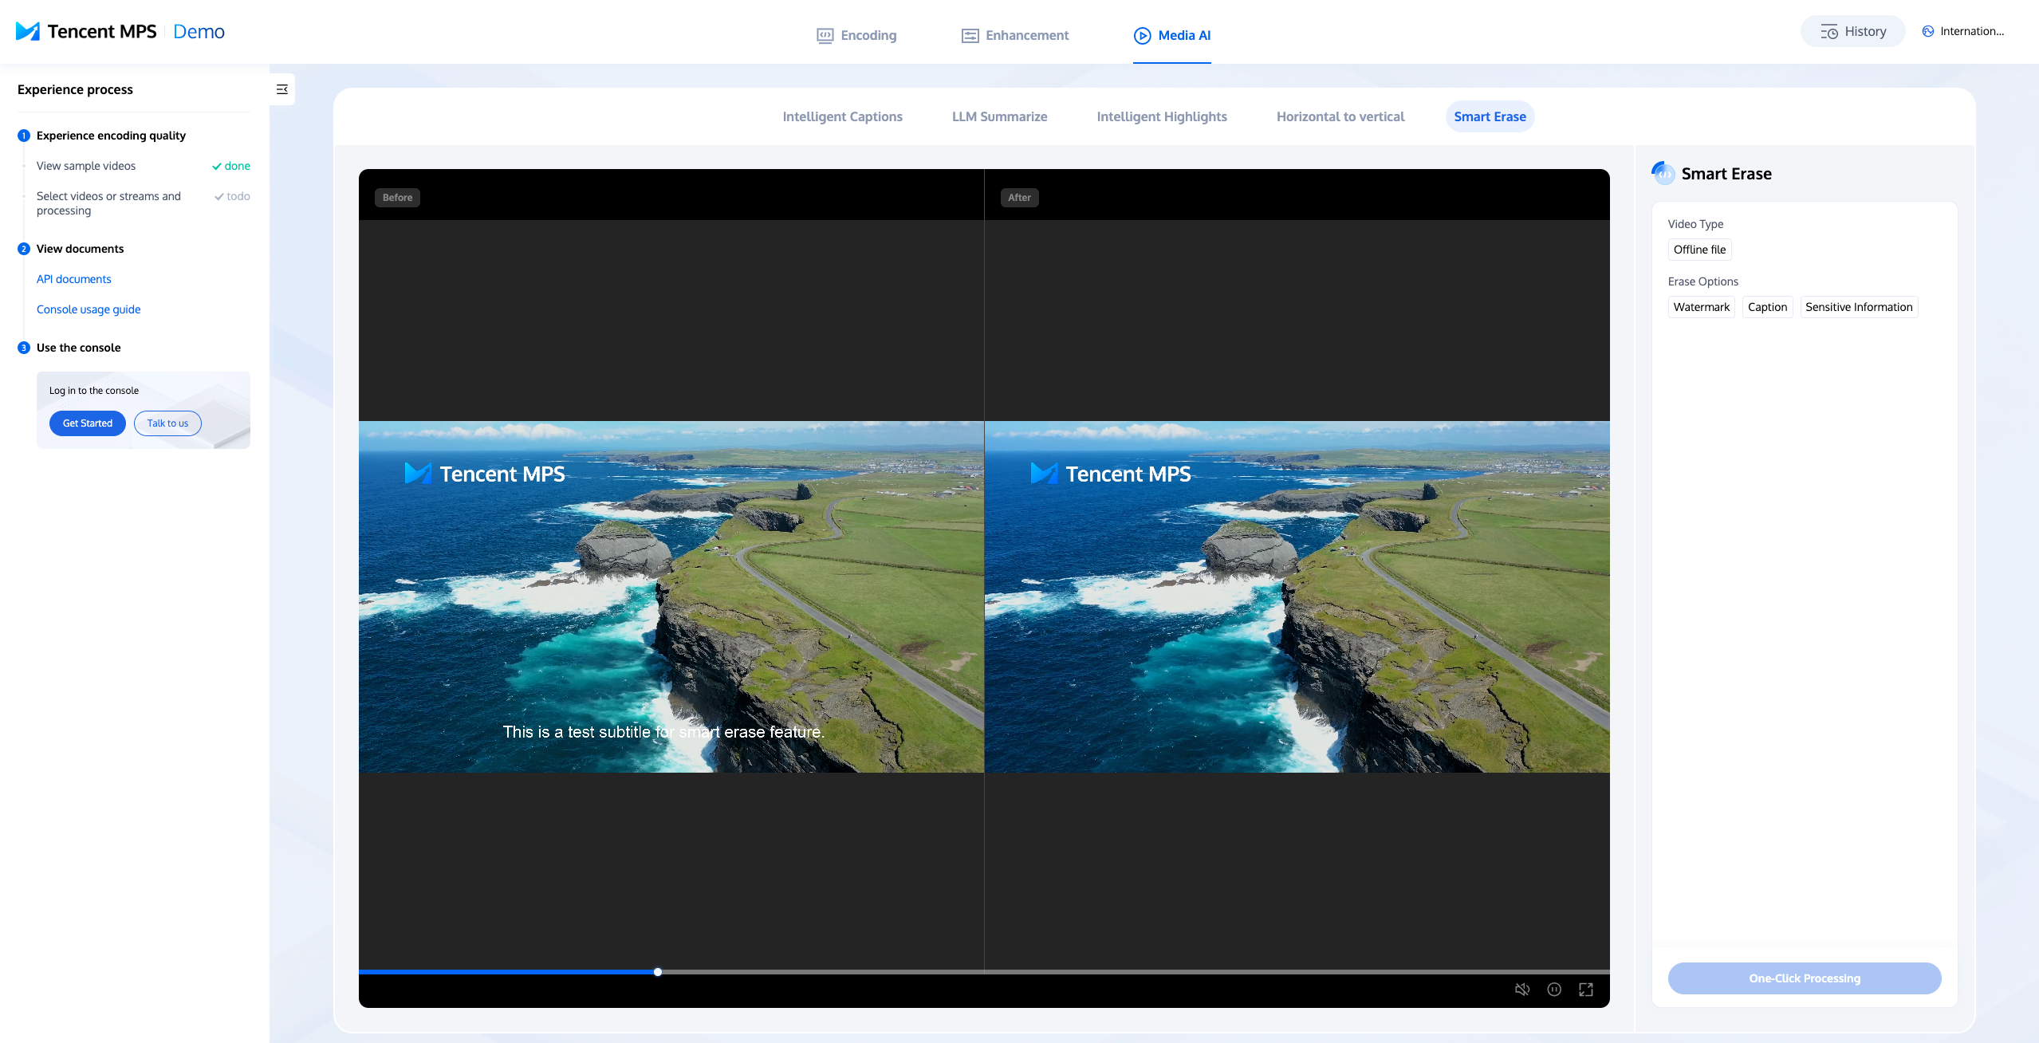Click the Media AI play icon
Screen dimensions: 2039x1043
pos(1142,35)
